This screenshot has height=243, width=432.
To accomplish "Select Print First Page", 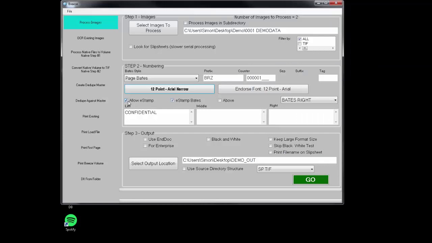I will point(91,147).
